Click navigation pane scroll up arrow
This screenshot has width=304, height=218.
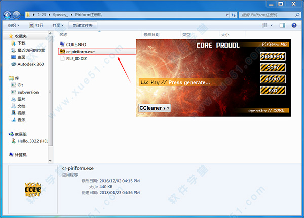point(50,33)
